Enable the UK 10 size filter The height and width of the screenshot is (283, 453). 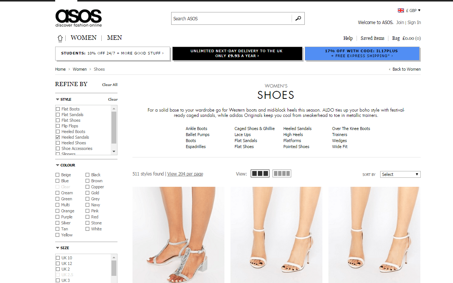point(58,258)
